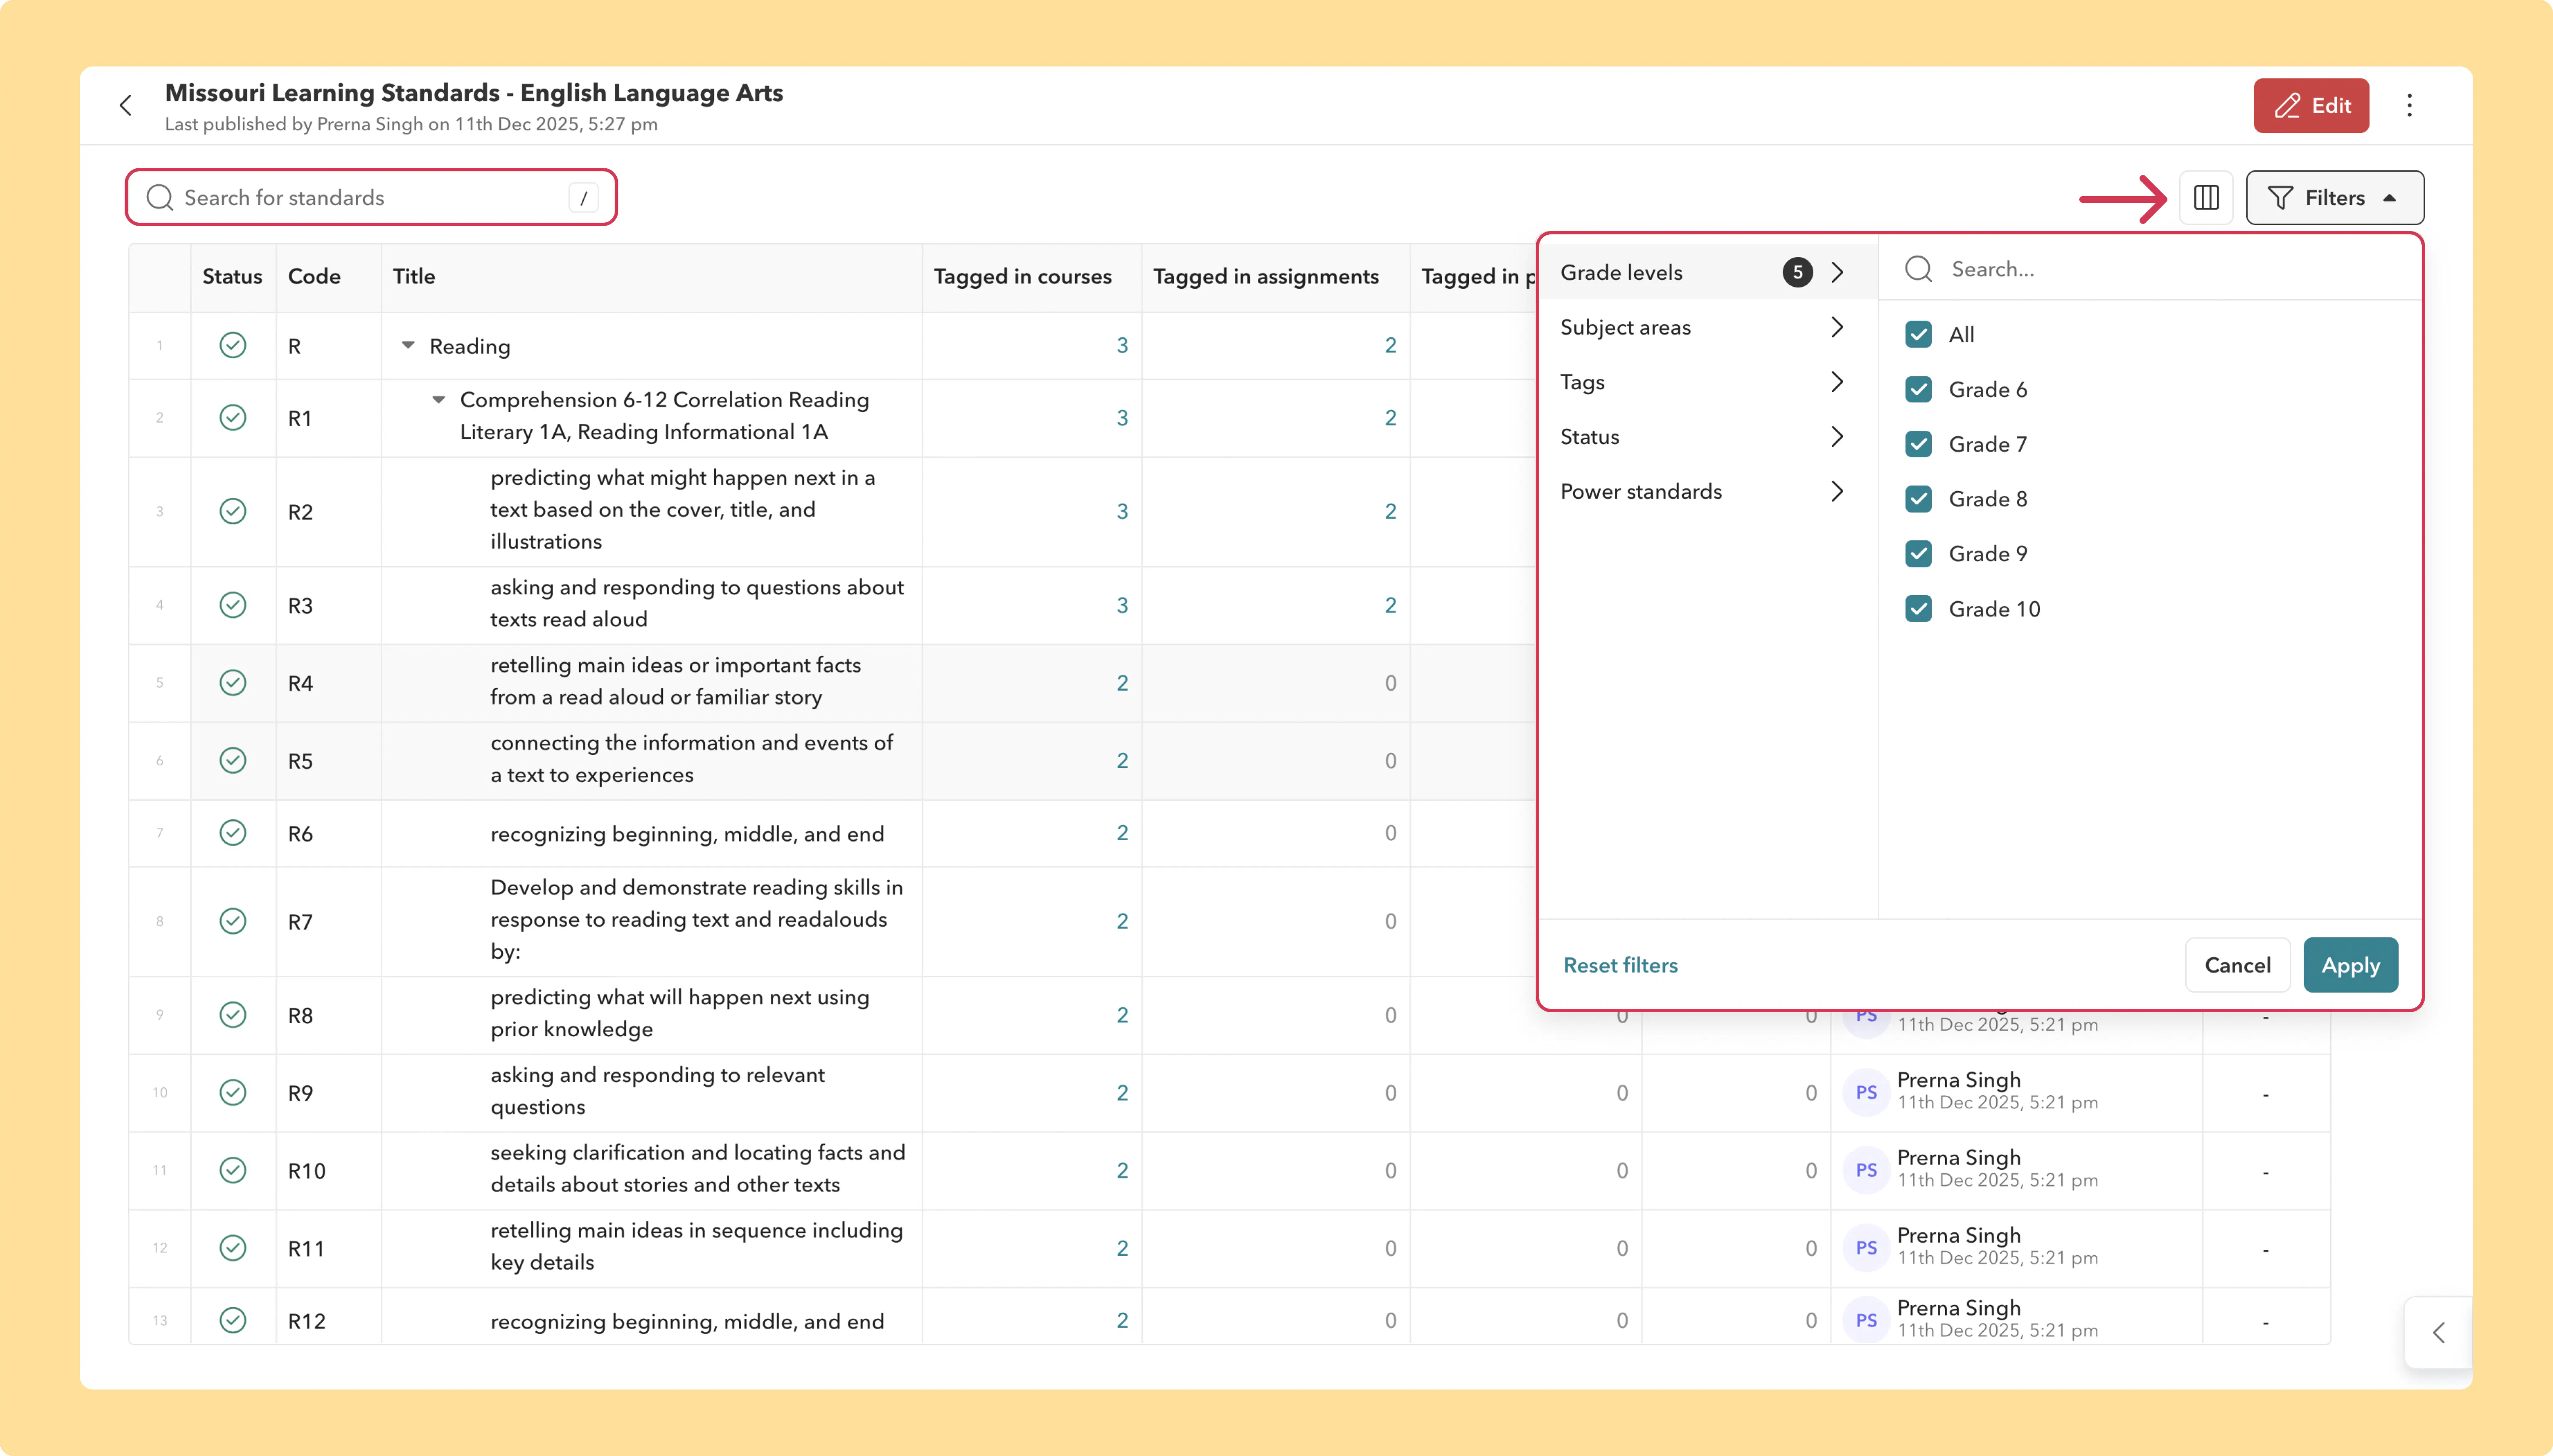The image size is (2553, 1456).
Task: Click the status check icon for R1
Action: click(233, 418)
